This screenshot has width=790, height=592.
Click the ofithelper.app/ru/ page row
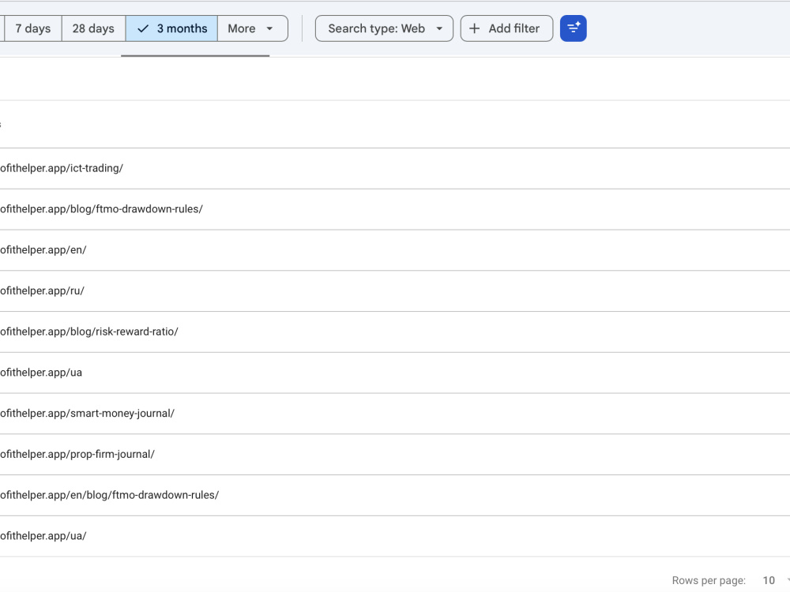click(x=395, y=291)
